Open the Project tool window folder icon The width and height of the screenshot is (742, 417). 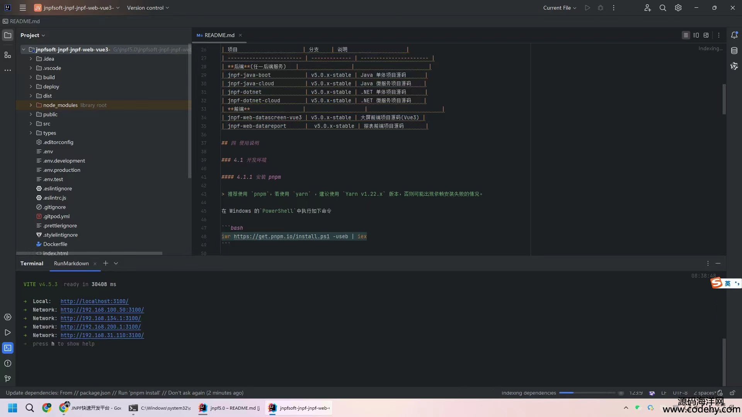click(8, 35)
